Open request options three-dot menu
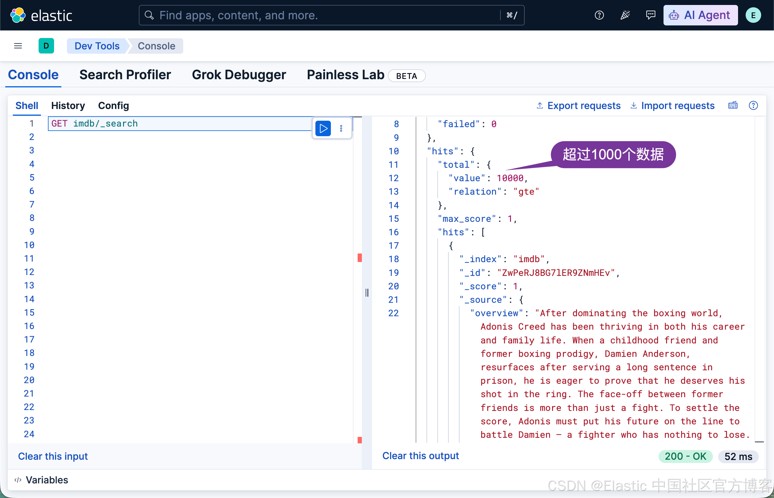The width and height of the screenshot is (774, 498). pos(341,128)
